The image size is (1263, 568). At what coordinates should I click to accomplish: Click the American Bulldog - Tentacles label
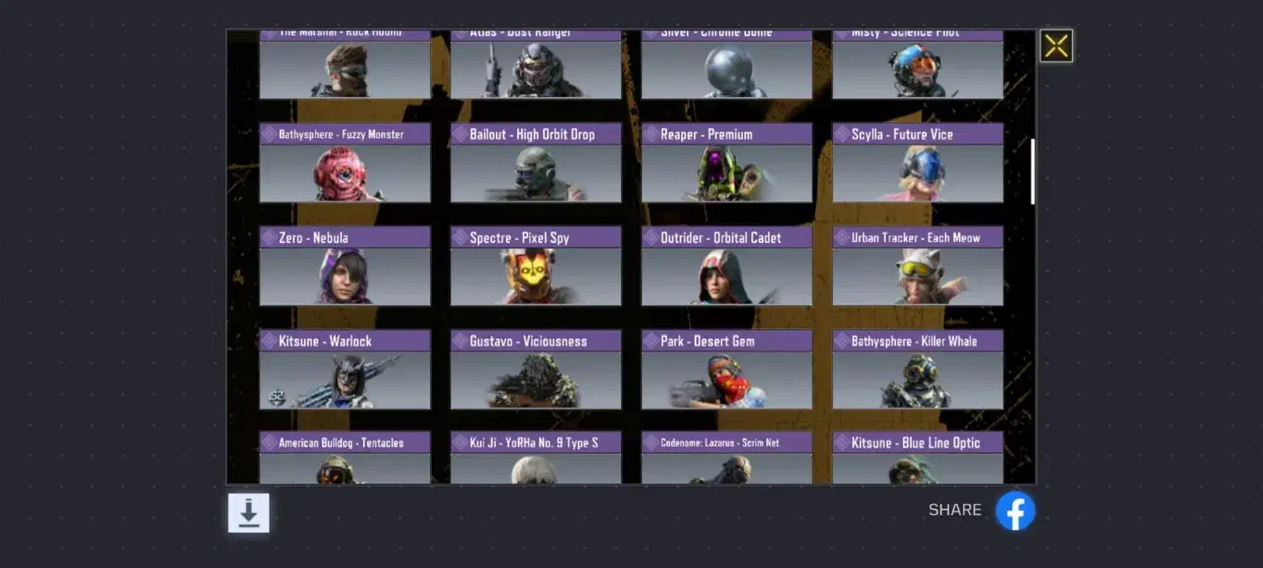(x=341, y=443)
